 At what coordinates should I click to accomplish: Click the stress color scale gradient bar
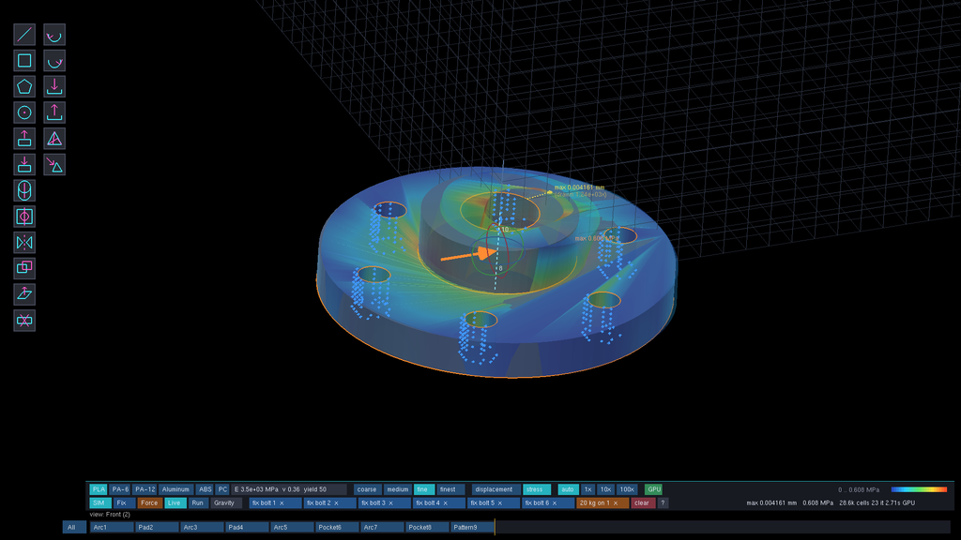click(x=920, y=489)
